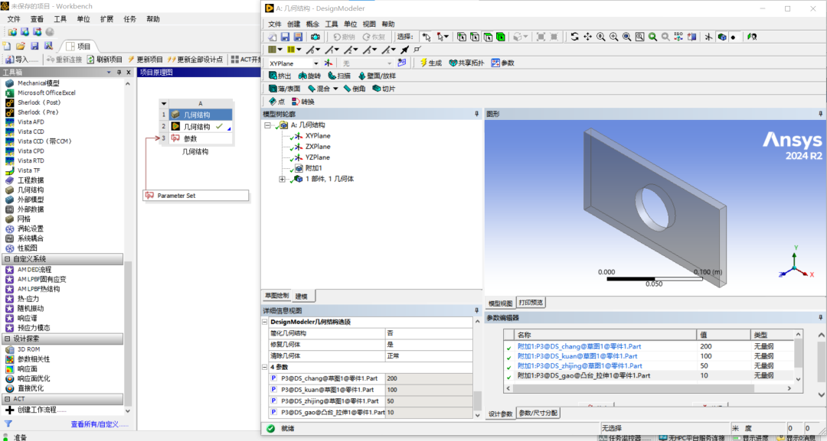This screenshot has height=441, width=827.
Task: Click the rotate view icon in DesignModeler
Action: tap(574, 37)
